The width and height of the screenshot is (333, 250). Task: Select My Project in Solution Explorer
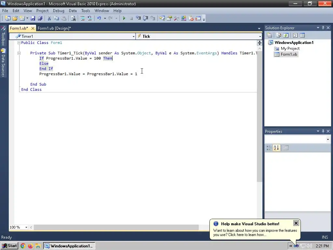(x=290, y=49)
